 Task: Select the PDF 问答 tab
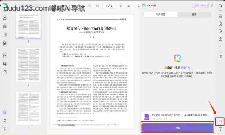pos(160,15)
